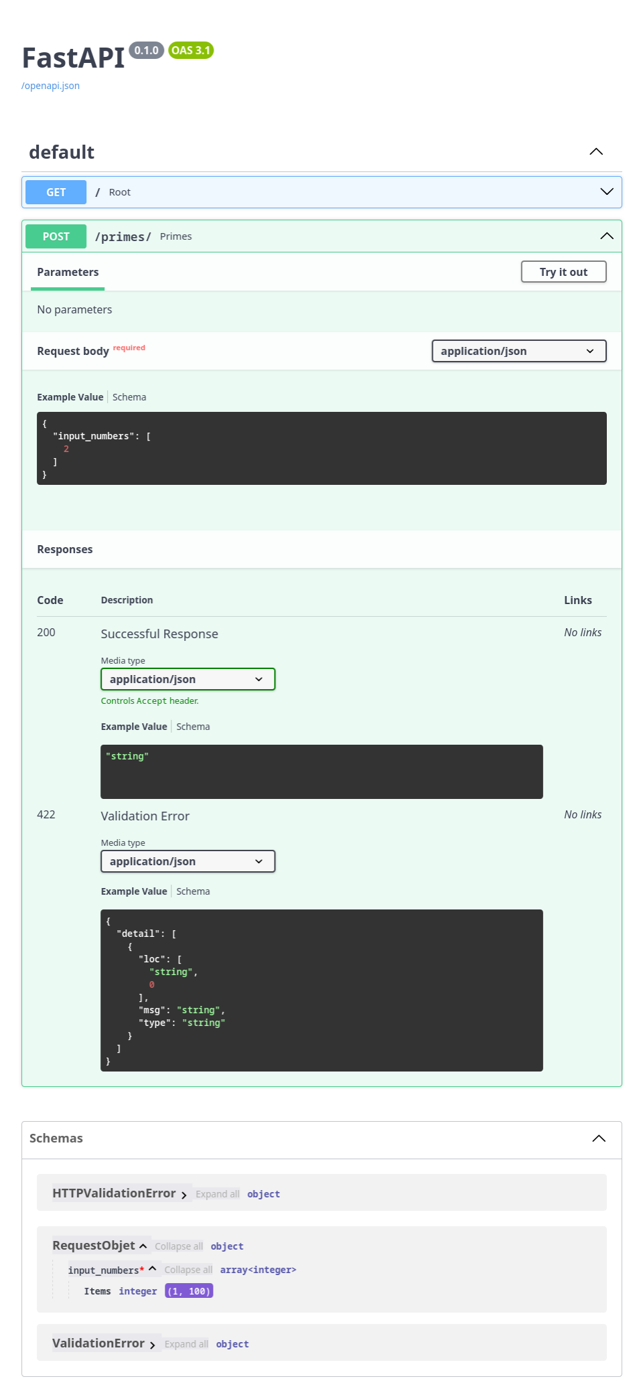Click the "Controls Accept header." note
Screen dimensions: 643x1399
point(150,701)
